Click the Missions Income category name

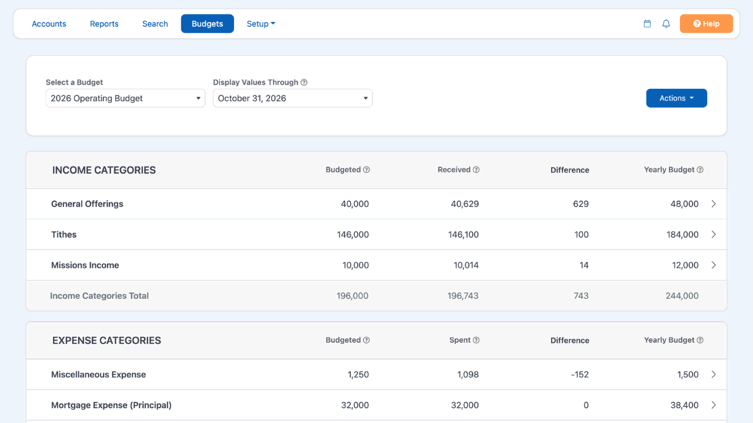click(x=85, y=265)
